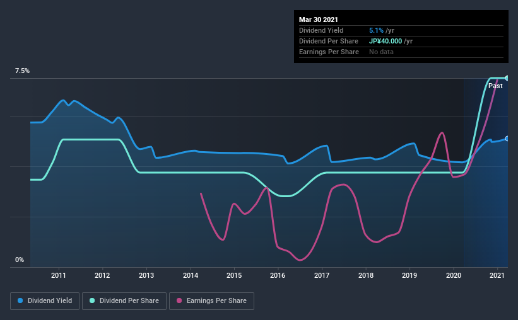Select the 2019 x-axis label

coord(409,275)
